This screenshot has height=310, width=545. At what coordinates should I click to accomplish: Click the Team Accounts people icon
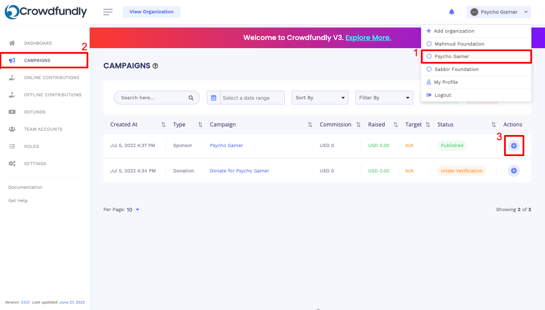12,129
